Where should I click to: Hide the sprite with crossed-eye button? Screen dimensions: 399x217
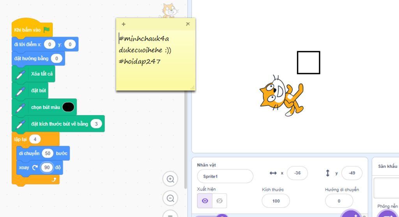pos(219,201)
